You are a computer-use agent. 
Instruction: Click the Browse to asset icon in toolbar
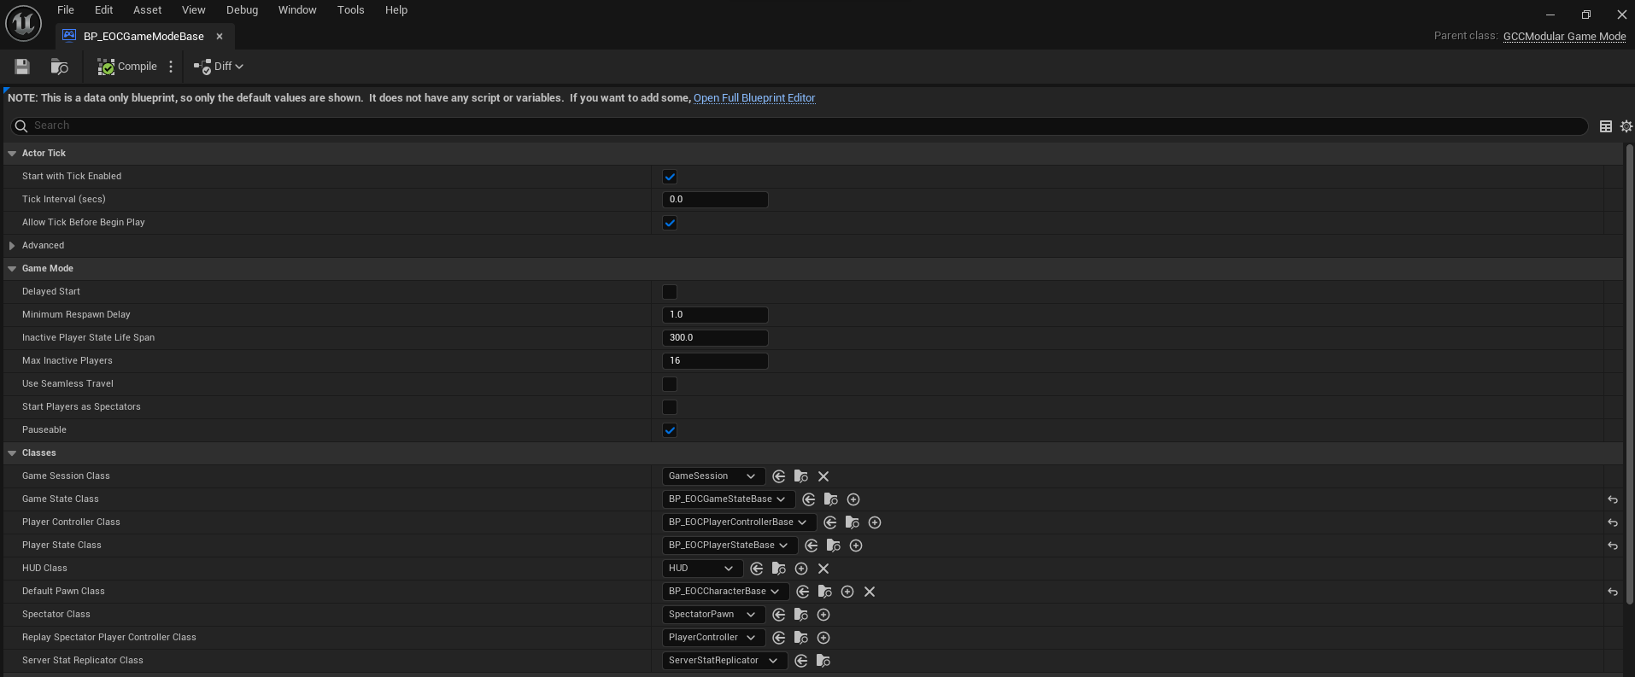click(x=59, y=67)
